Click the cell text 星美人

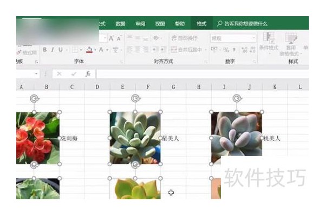point(171,138)
